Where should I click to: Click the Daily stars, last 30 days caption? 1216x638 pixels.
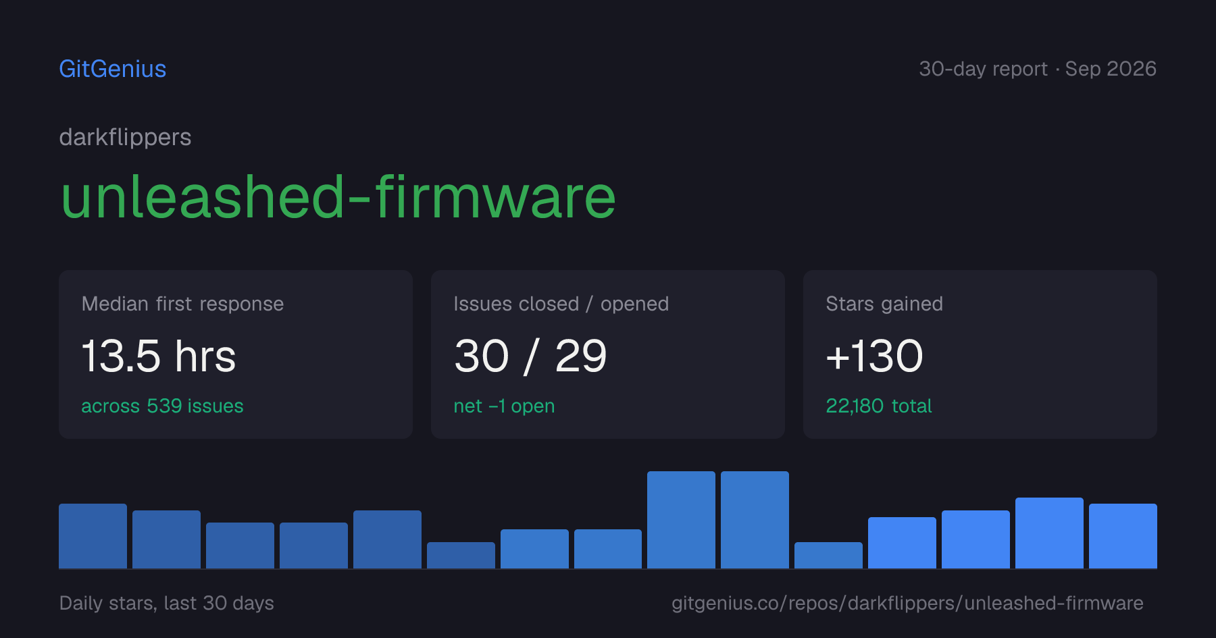pyautogui.click(x=167, y=603)
